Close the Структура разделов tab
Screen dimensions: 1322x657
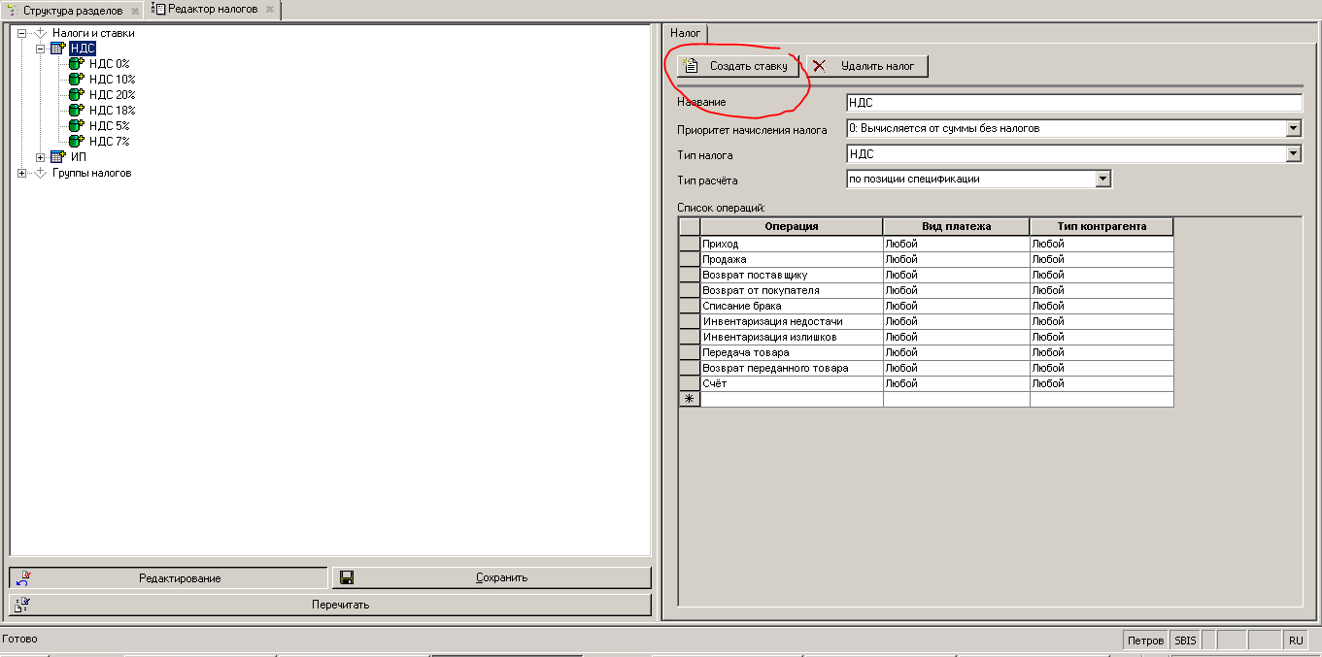(135, 11)
